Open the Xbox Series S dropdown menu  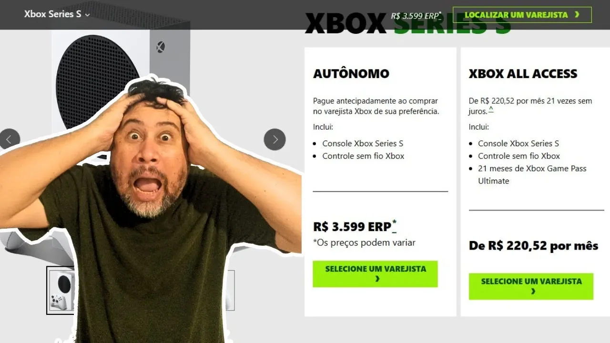coord(57,14)
